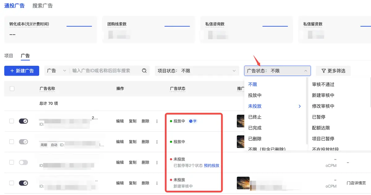This screenshot has width=371, height=195.
Task: Open the 项目状态 filter dropdown
Action: pos(197,71)
